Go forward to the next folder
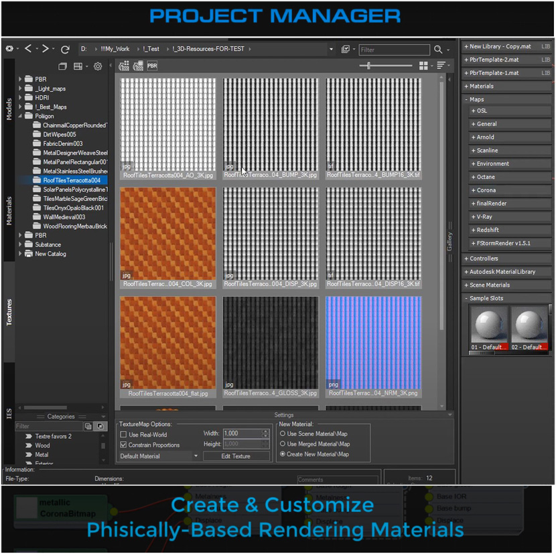 45,49
